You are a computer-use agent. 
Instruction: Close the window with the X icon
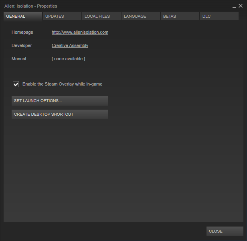pos(241,6)
